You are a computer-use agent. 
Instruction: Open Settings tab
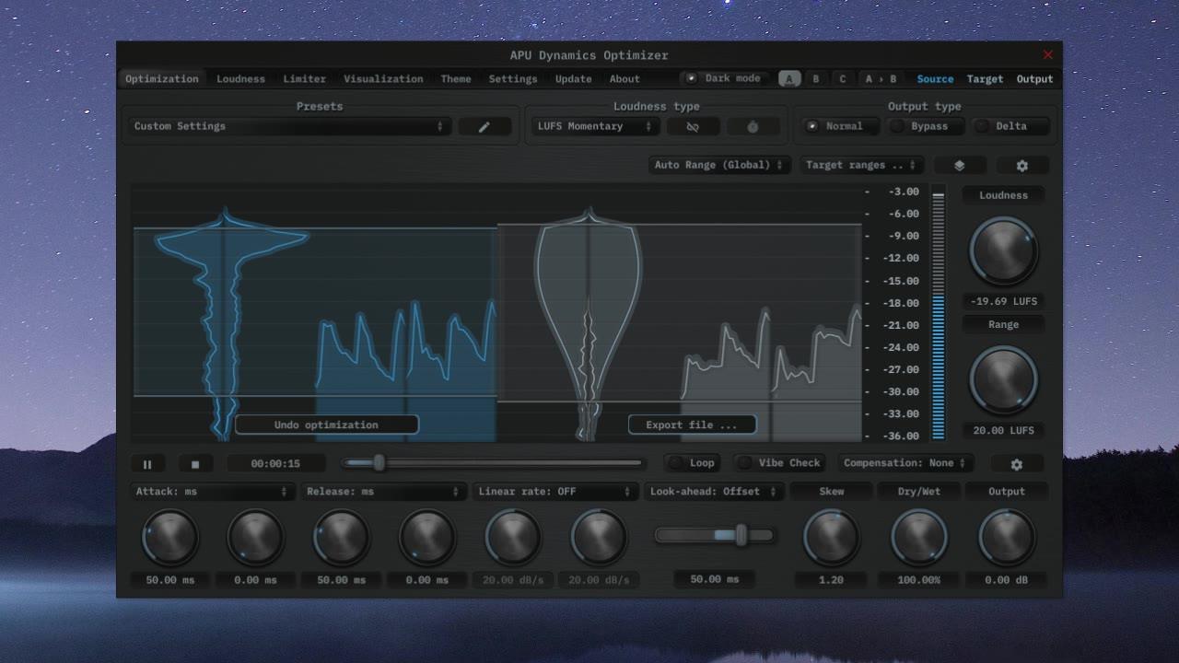pos(513,79)
